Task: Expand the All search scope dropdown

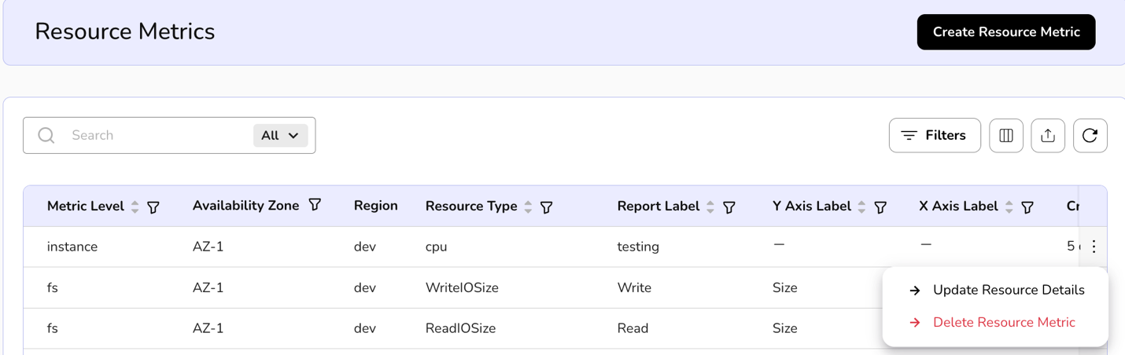Action: pyautogui.click(x=280, y=136)
